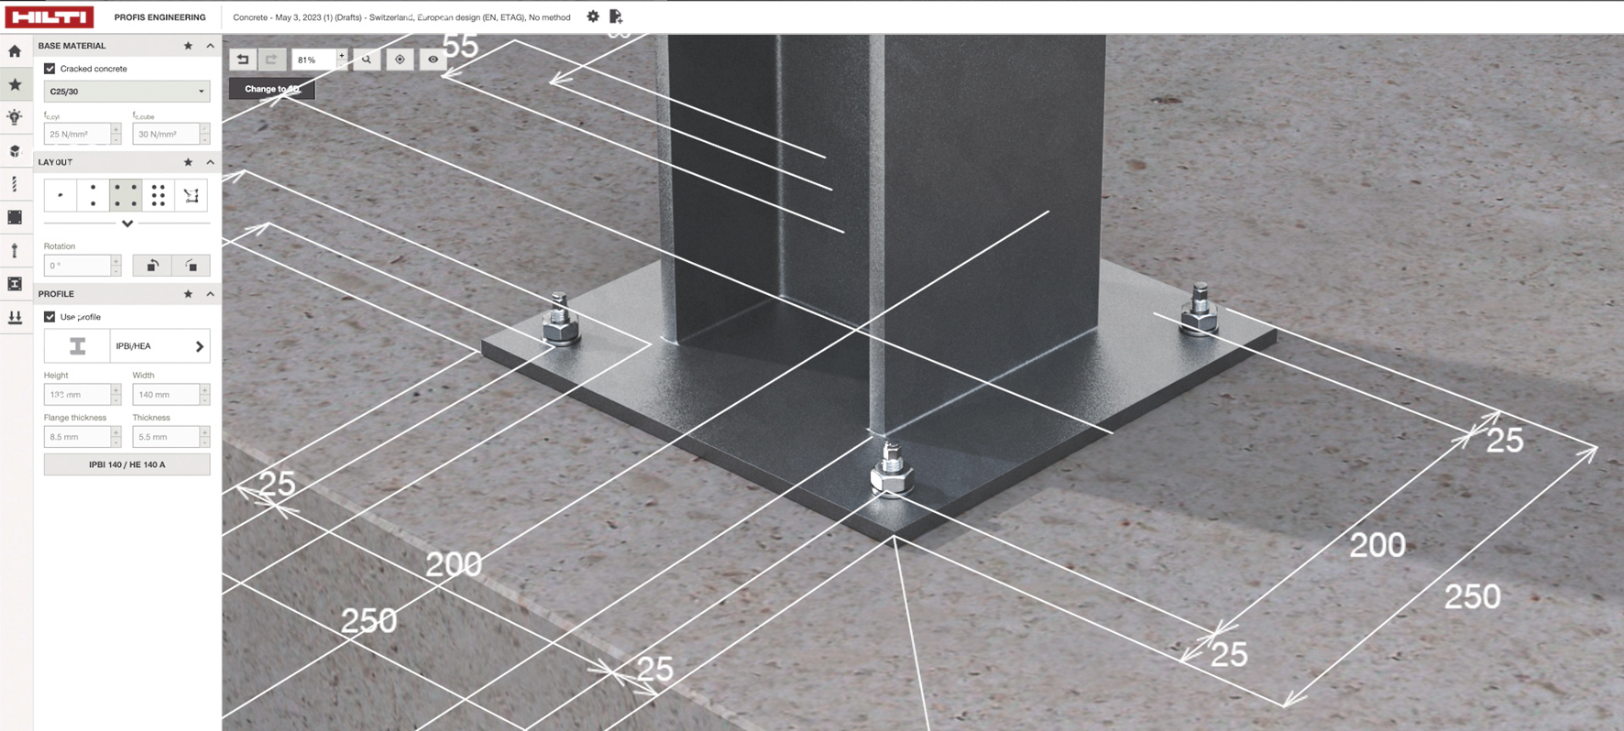This screenshot has width=1624, height=731.
Task: Click the right-side 200 dimension label
Action: [x=1377, y=545]
